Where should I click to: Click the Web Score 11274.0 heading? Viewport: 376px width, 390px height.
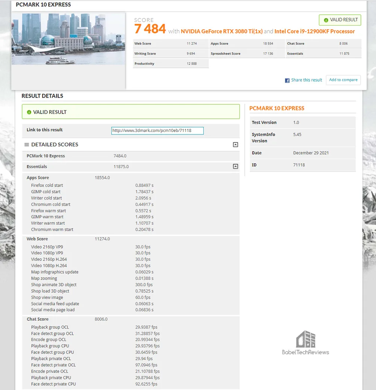click(68, 239)
